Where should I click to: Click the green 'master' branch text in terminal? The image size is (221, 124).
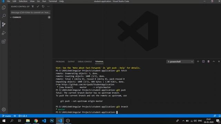point(61,110)
